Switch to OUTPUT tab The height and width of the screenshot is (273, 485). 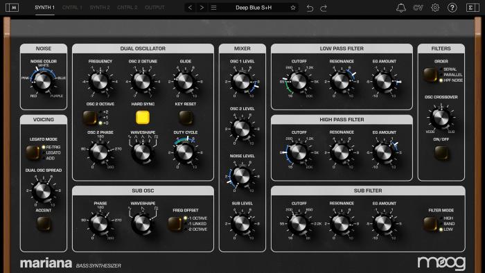tap(155, 8)
